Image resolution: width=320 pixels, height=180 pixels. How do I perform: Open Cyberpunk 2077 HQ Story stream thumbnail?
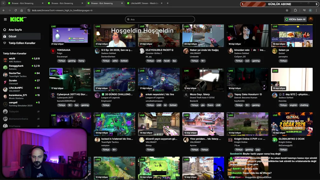(x=70, y=79)
